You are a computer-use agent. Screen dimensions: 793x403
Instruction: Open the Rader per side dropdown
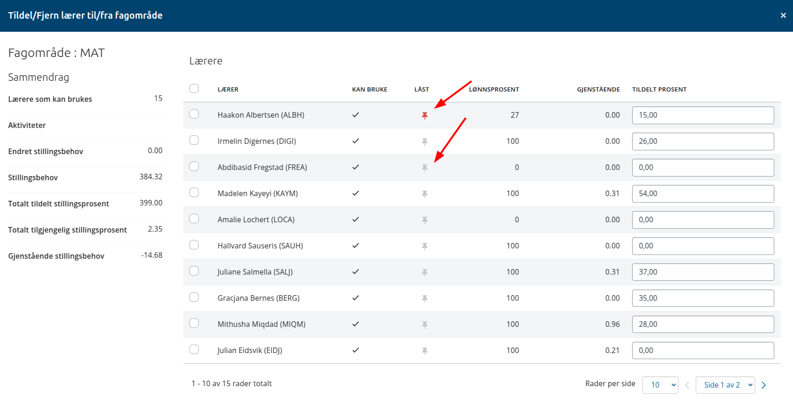coord(660,385)
